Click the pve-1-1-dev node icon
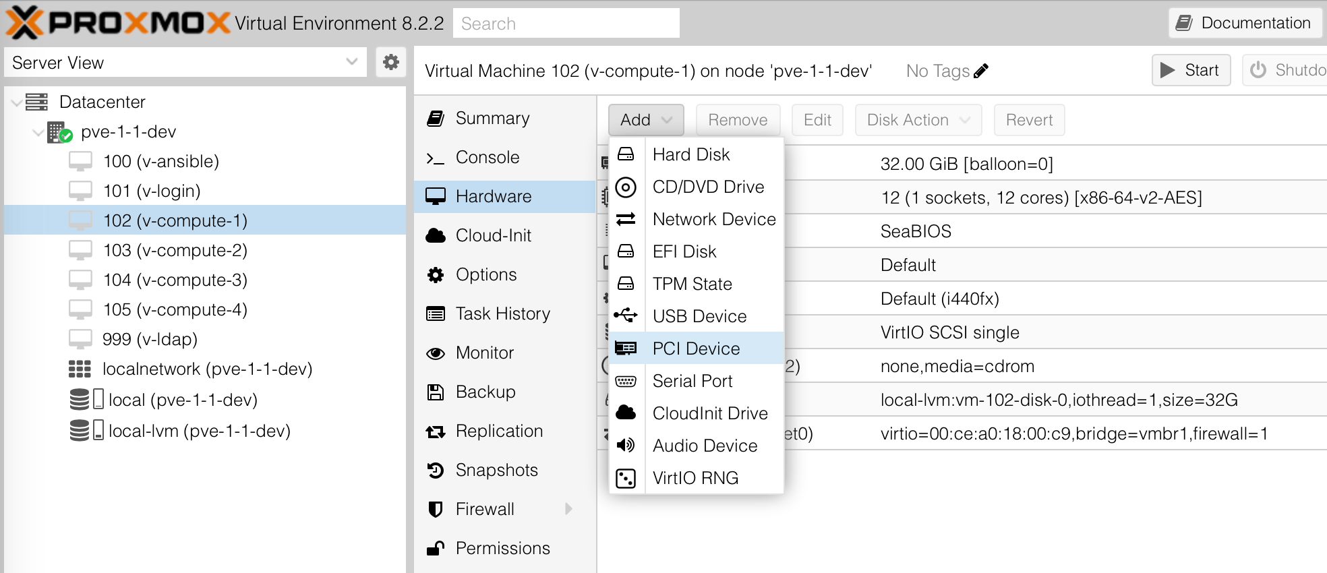 tap(59, 131)
